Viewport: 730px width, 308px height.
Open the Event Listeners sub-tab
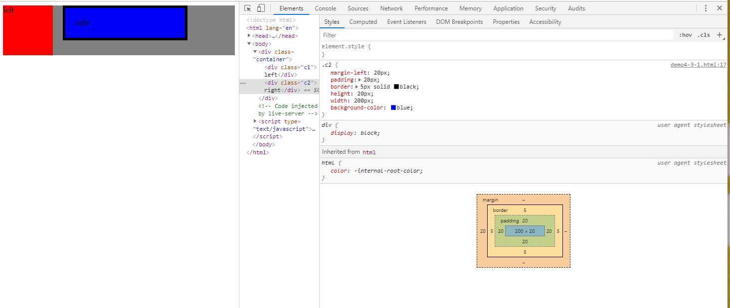(407, 22)
